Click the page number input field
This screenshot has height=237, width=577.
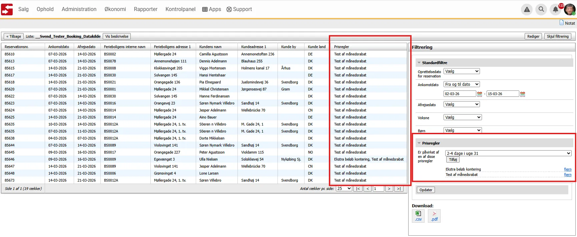378,189
